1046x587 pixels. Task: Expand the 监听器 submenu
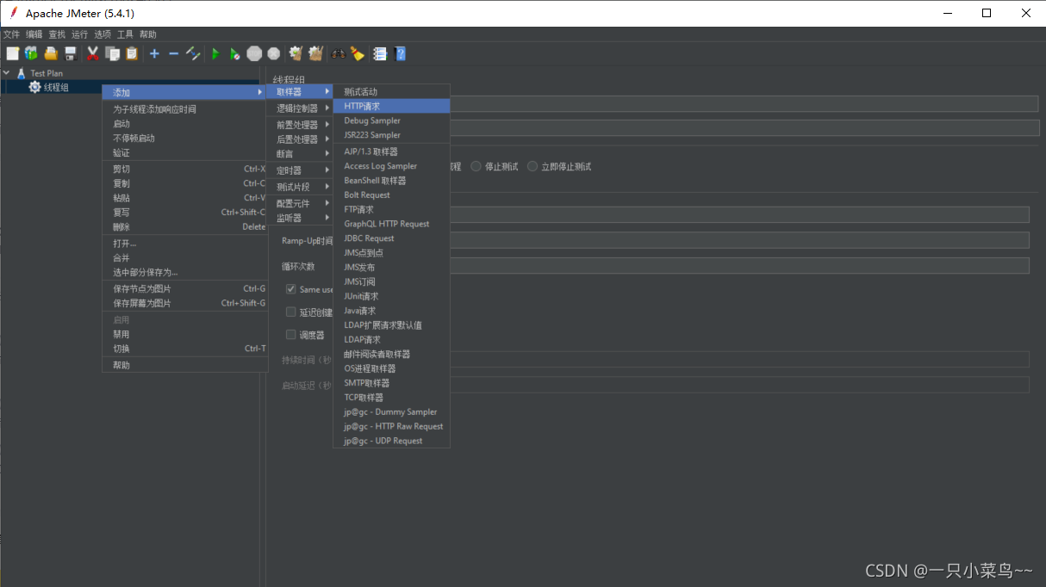point(299,218)
